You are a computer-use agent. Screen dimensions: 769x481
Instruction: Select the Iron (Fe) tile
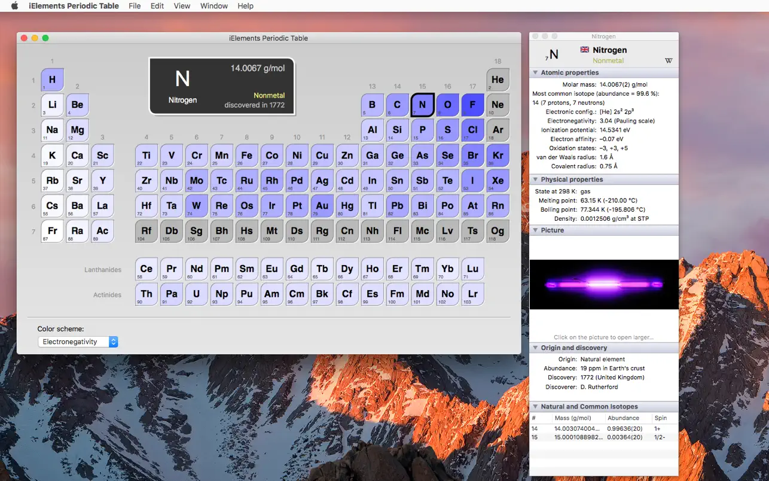(x=246, y=156)
